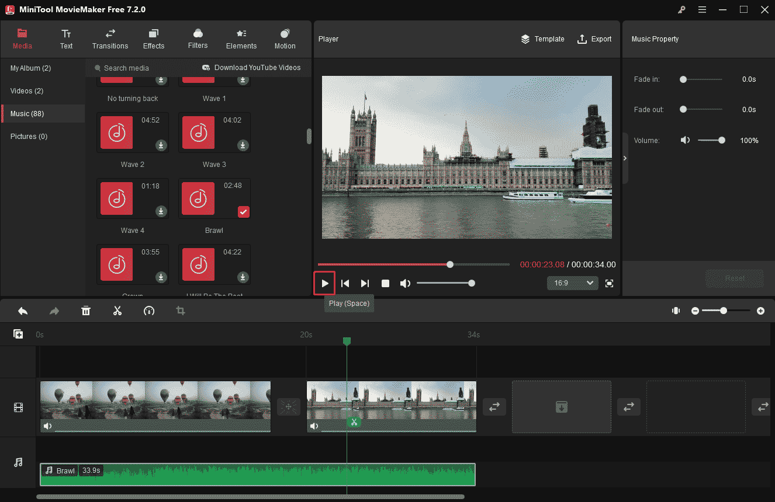Zoom in timeline with plus button
This screenshot has height=502, width=775.
(760, 311)
